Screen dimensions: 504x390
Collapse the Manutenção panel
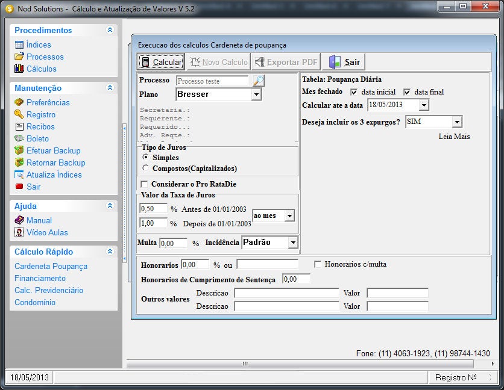click(110, 88)
